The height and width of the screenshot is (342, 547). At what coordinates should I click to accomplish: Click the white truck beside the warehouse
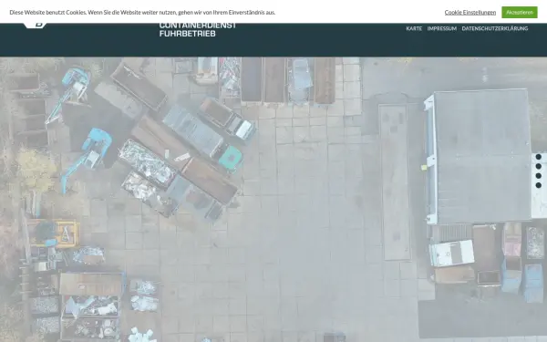click(x=451, y=253)
